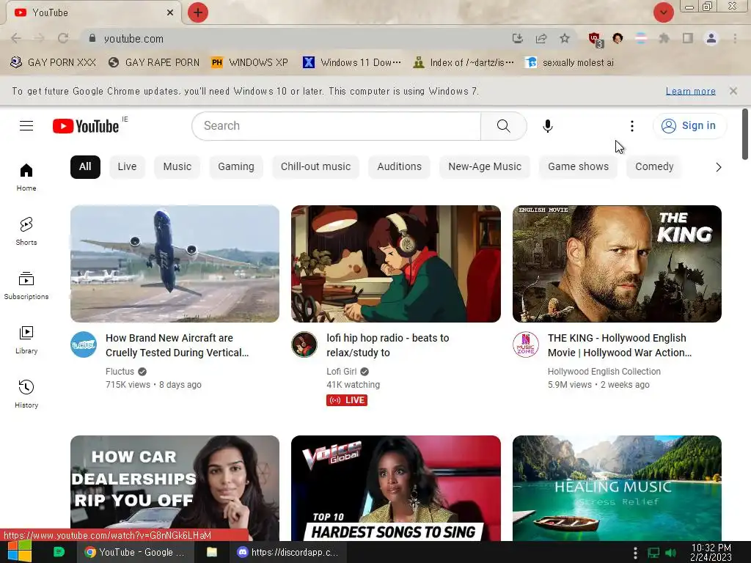Open Shorts from the sidebar
The width and height of the screenshot is (751, 563).
[x=26, y=231]
